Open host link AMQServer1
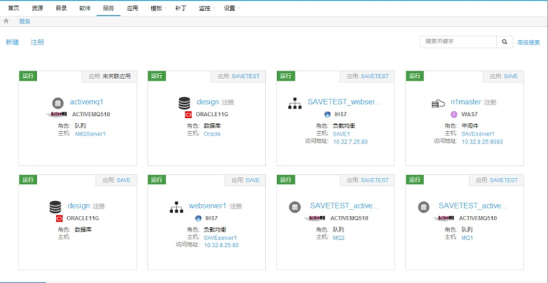 click(x=90, y=134)
